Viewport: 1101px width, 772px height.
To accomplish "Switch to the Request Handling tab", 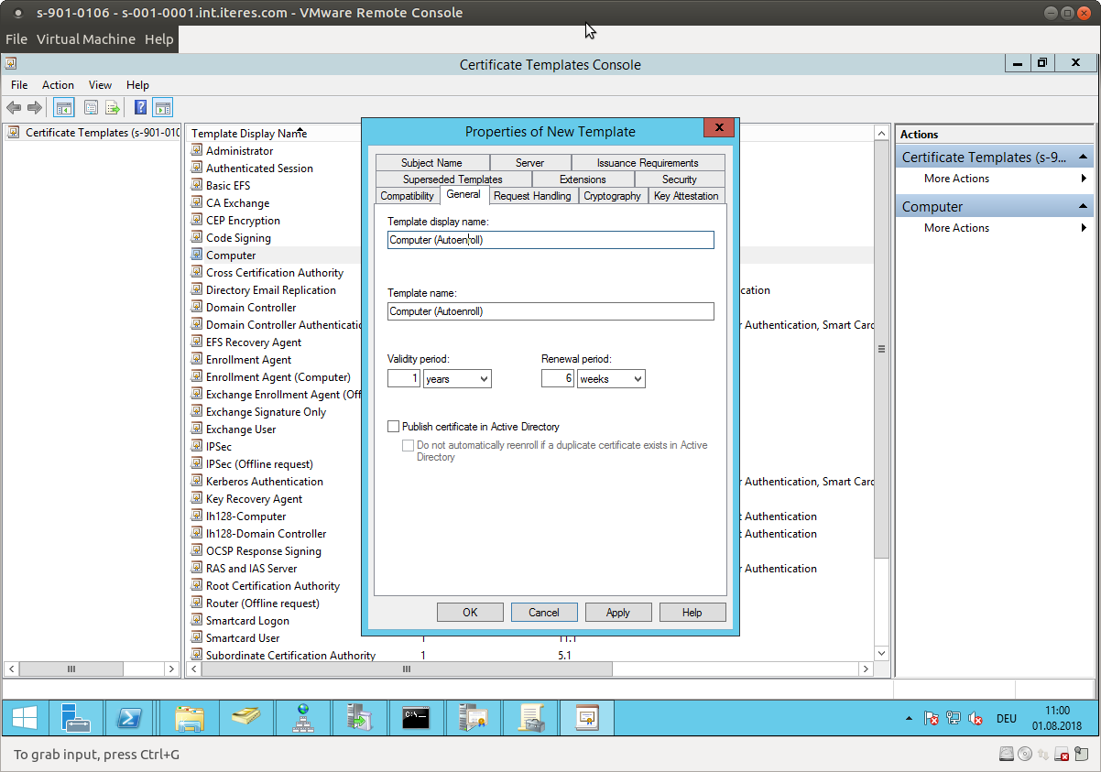I will pos(532,196).
